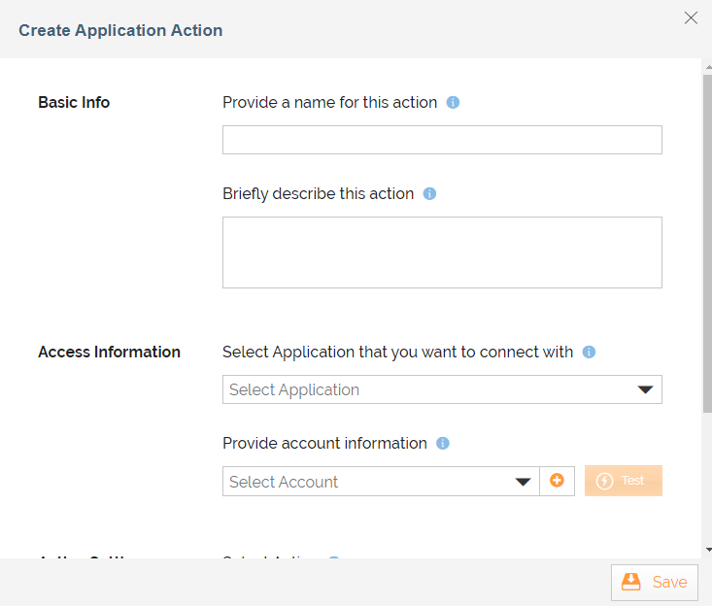Click into the action description text area
712x606 pixels.
coord(442,252)
